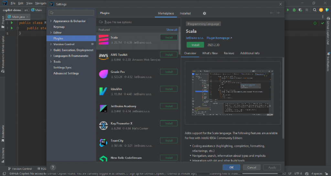Select the Main.java editor tab
This screenshot has width=331, height=176.
pyautogui.click(x=18, y=17)
